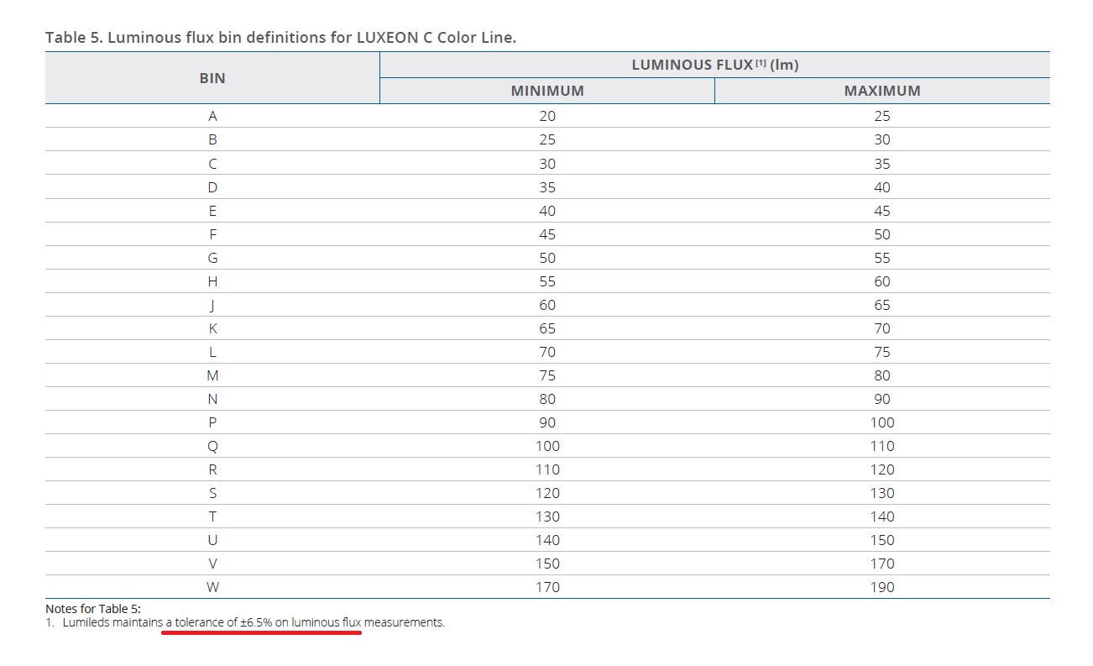The image size is (1093, 666).
Task: Click the "Notes for Table 5:" heading
Action: pyautogui.click(x=92, y=608)
